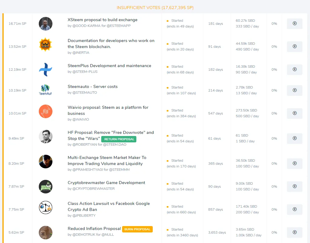
Task: Click the 10.19m SP vote total
Action: tap(17, 90)
